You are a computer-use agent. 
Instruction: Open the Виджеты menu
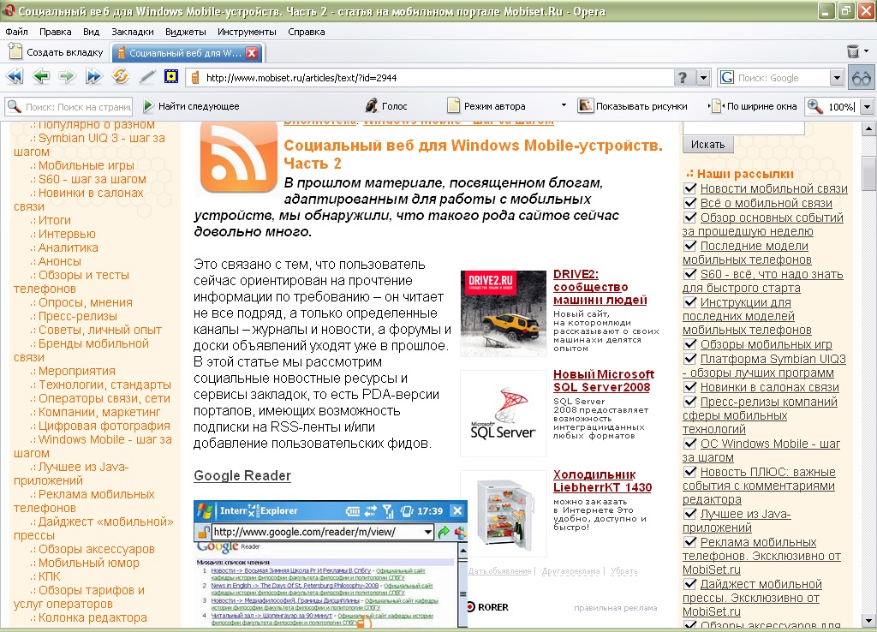click(185, 32)
